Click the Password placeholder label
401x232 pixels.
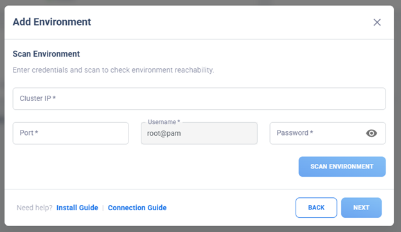pyautogui.click(x=295, y=133)
